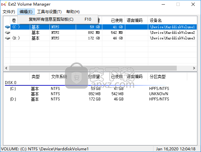Viewport: 201px width, 152px height.
Task: Click the D: volume drive icon
Action: coord(8,38)
